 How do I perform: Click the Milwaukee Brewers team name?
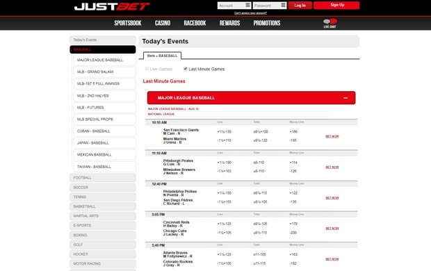[x=179, y=170]
